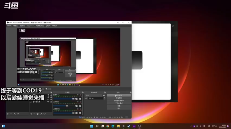
Task: Hide the topmost source via its eye icon
Action: 48,95
